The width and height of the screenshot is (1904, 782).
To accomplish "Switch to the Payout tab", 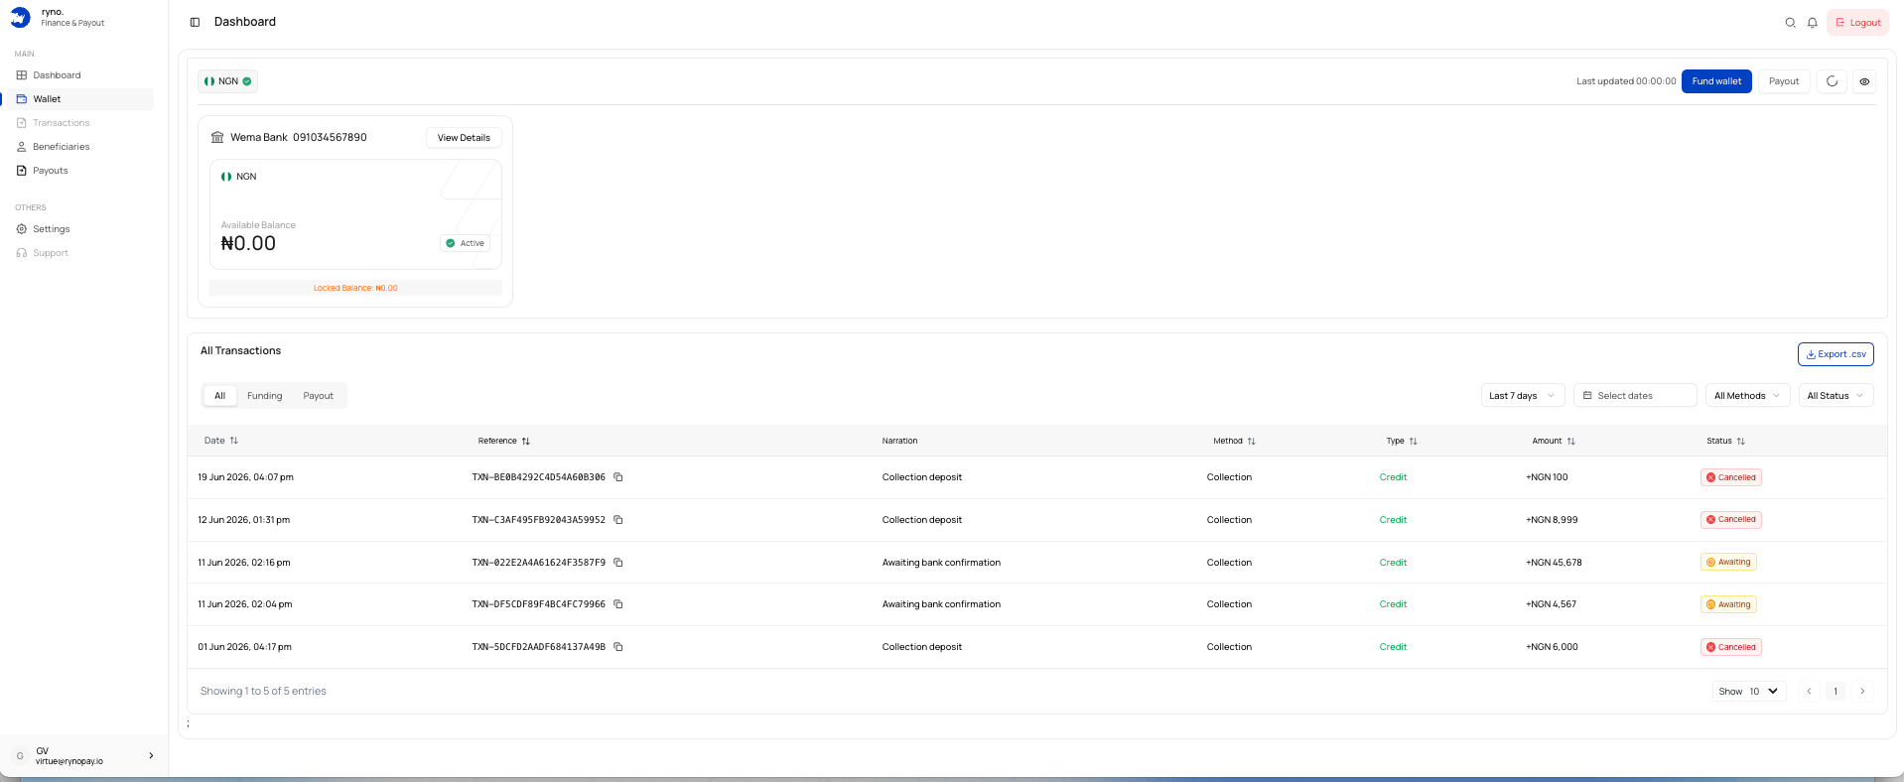I will click(x=319, y=396).
